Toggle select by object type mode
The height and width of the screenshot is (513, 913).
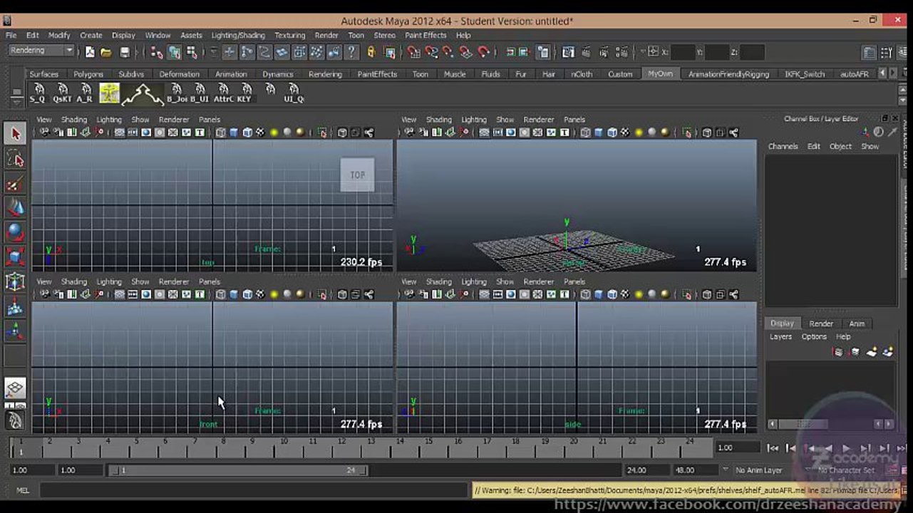pos(174,52)
